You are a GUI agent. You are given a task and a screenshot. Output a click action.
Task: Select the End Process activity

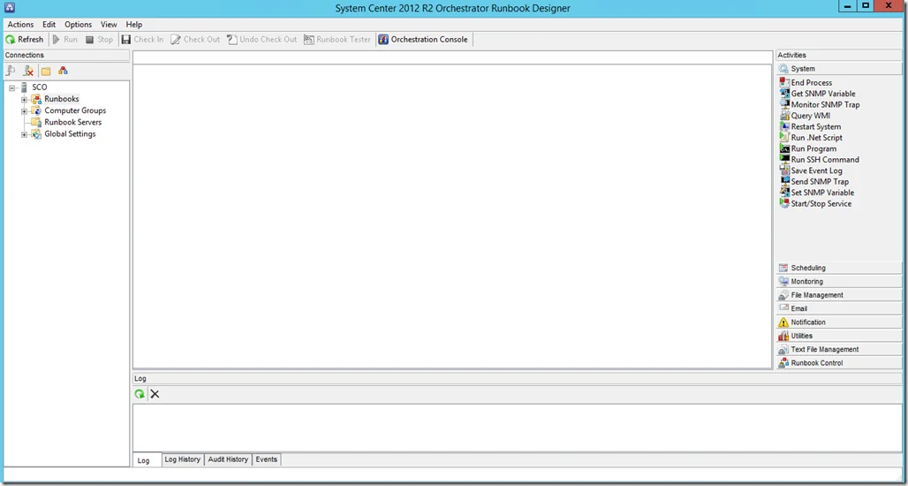tap(812, 83)
